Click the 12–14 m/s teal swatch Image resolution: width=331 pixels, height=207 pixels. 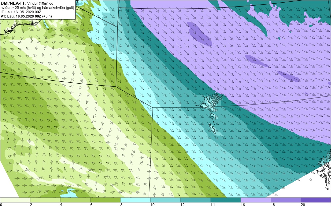(196, 200)
